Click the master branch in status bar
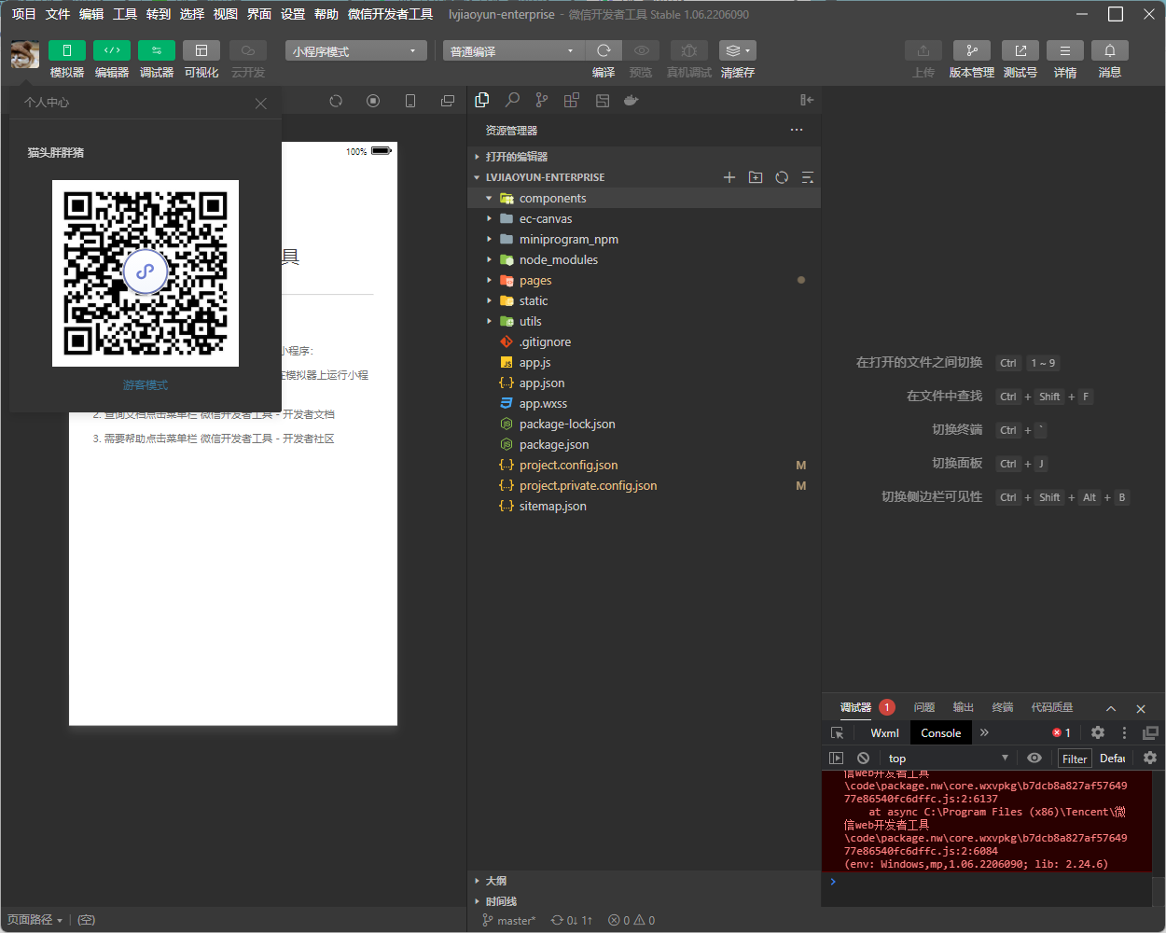 click(508, 920)
